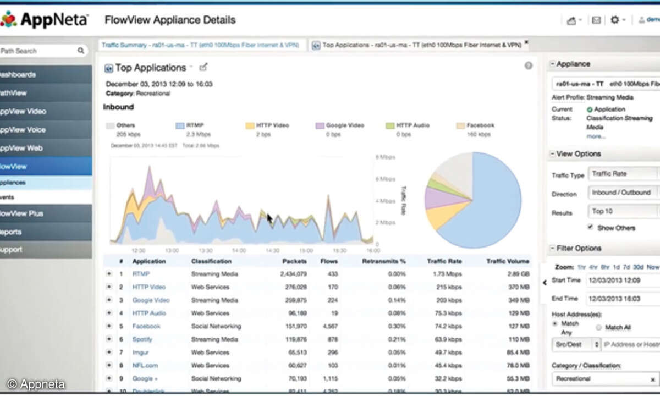Click the more... link under Status
660x396 pixels.
click(x=596, y=136)
